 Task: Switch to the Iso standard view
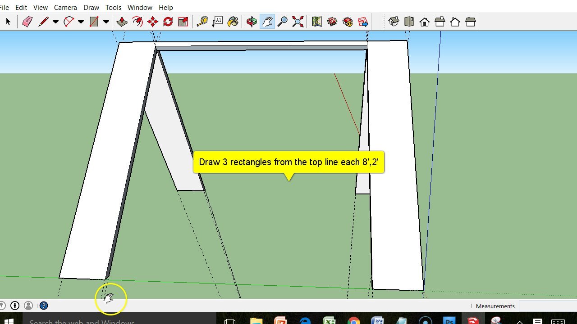394,22
